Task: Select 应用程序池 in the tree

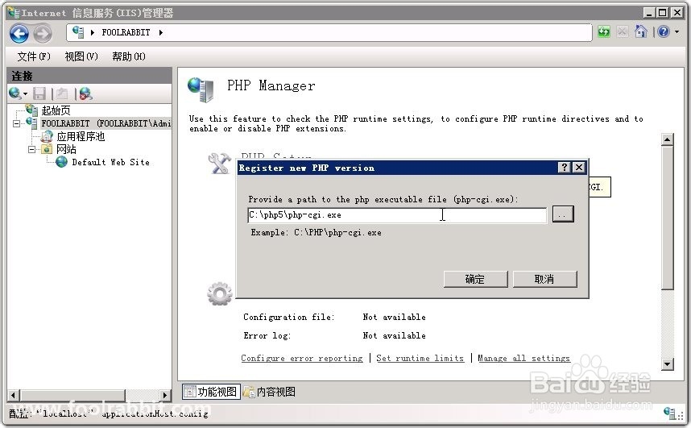Action: pyautogui.click(x=81, y=136)
